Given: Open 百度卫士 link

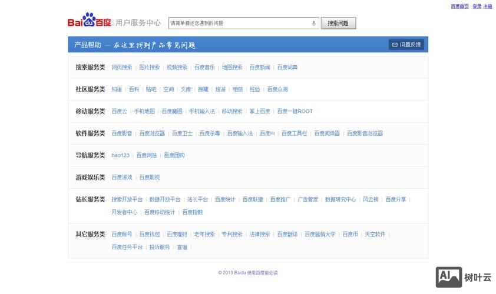Looking at the screenshot, I should click(182, 133).
